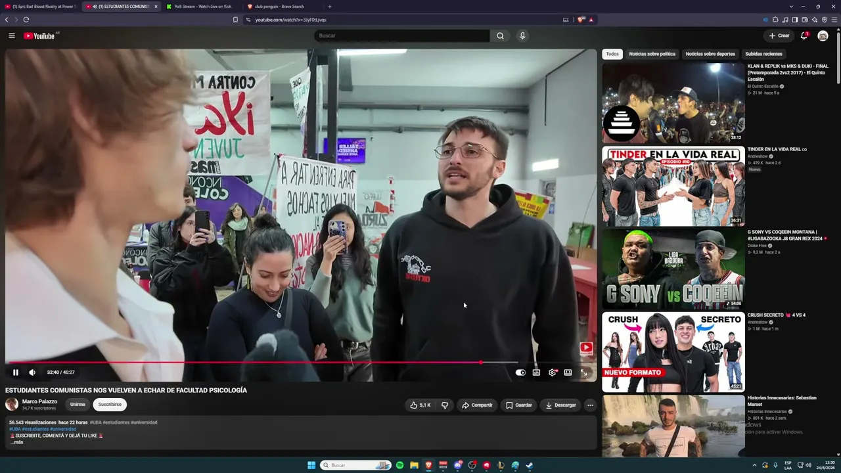
Task: Open the Brave main hamburger menu
Action: tap(834, 20)
